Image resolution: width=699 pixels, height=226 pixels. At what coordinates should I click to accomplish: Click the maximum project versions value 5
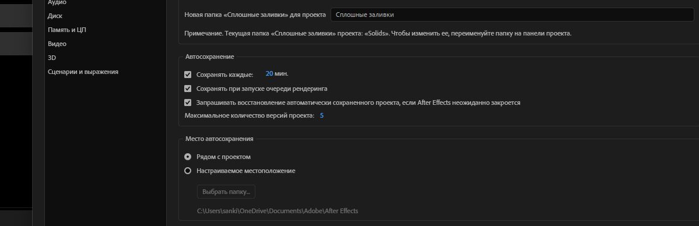322,115
